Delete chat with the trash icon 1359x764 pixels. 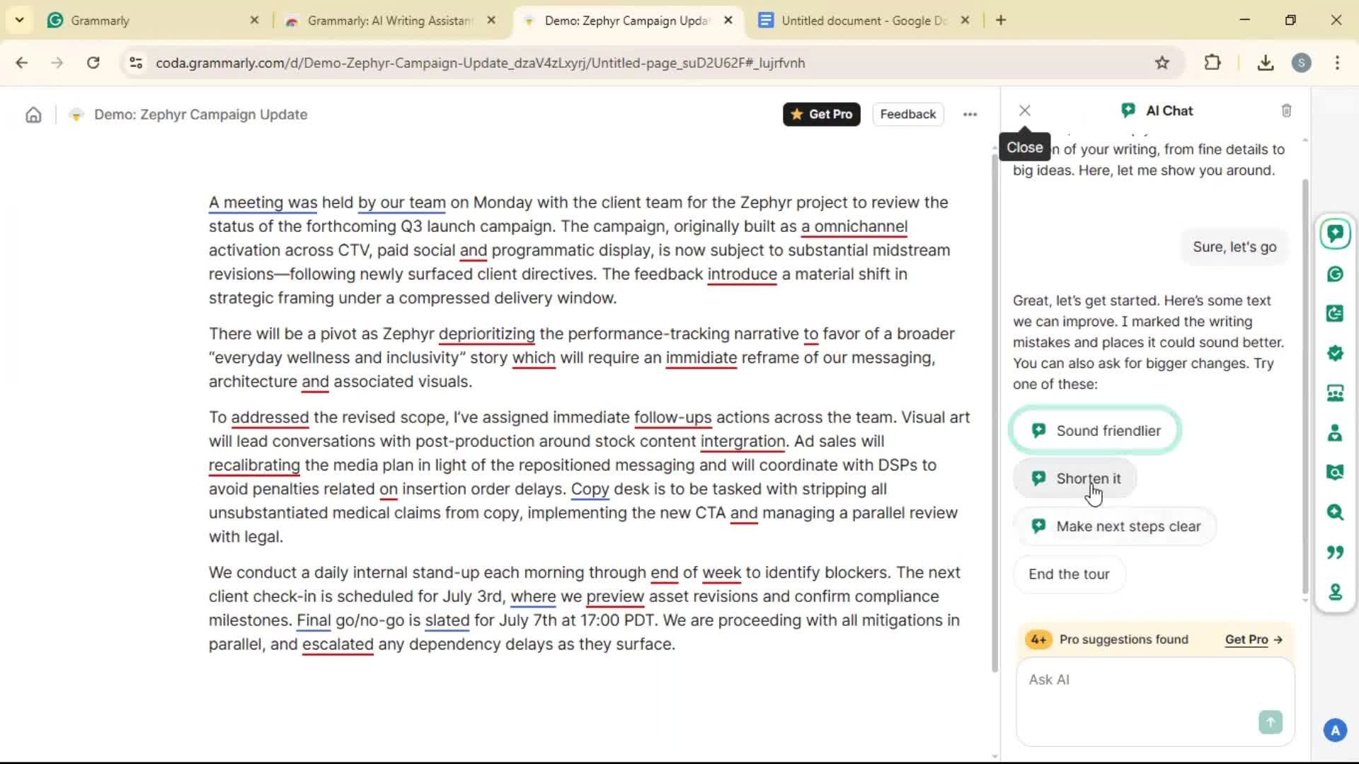1286,110
